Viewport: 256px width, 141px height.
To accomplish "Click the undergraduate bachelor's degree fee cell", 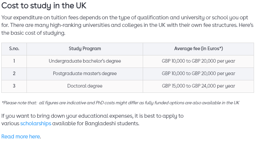I will [x=198, y=61].
